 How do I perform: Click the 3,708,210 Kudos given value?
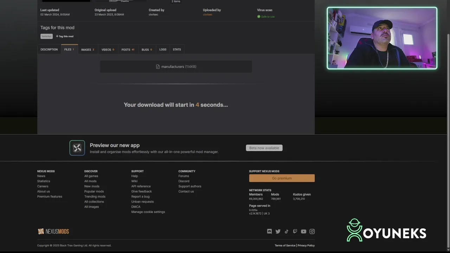tap(299, 199)
